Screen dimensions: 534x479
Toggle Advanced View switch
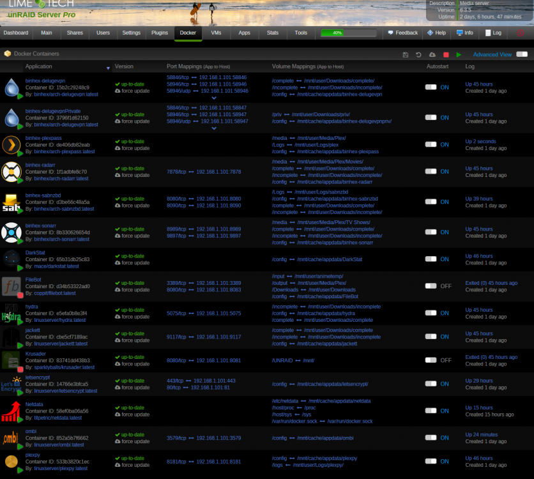point(522,54)
